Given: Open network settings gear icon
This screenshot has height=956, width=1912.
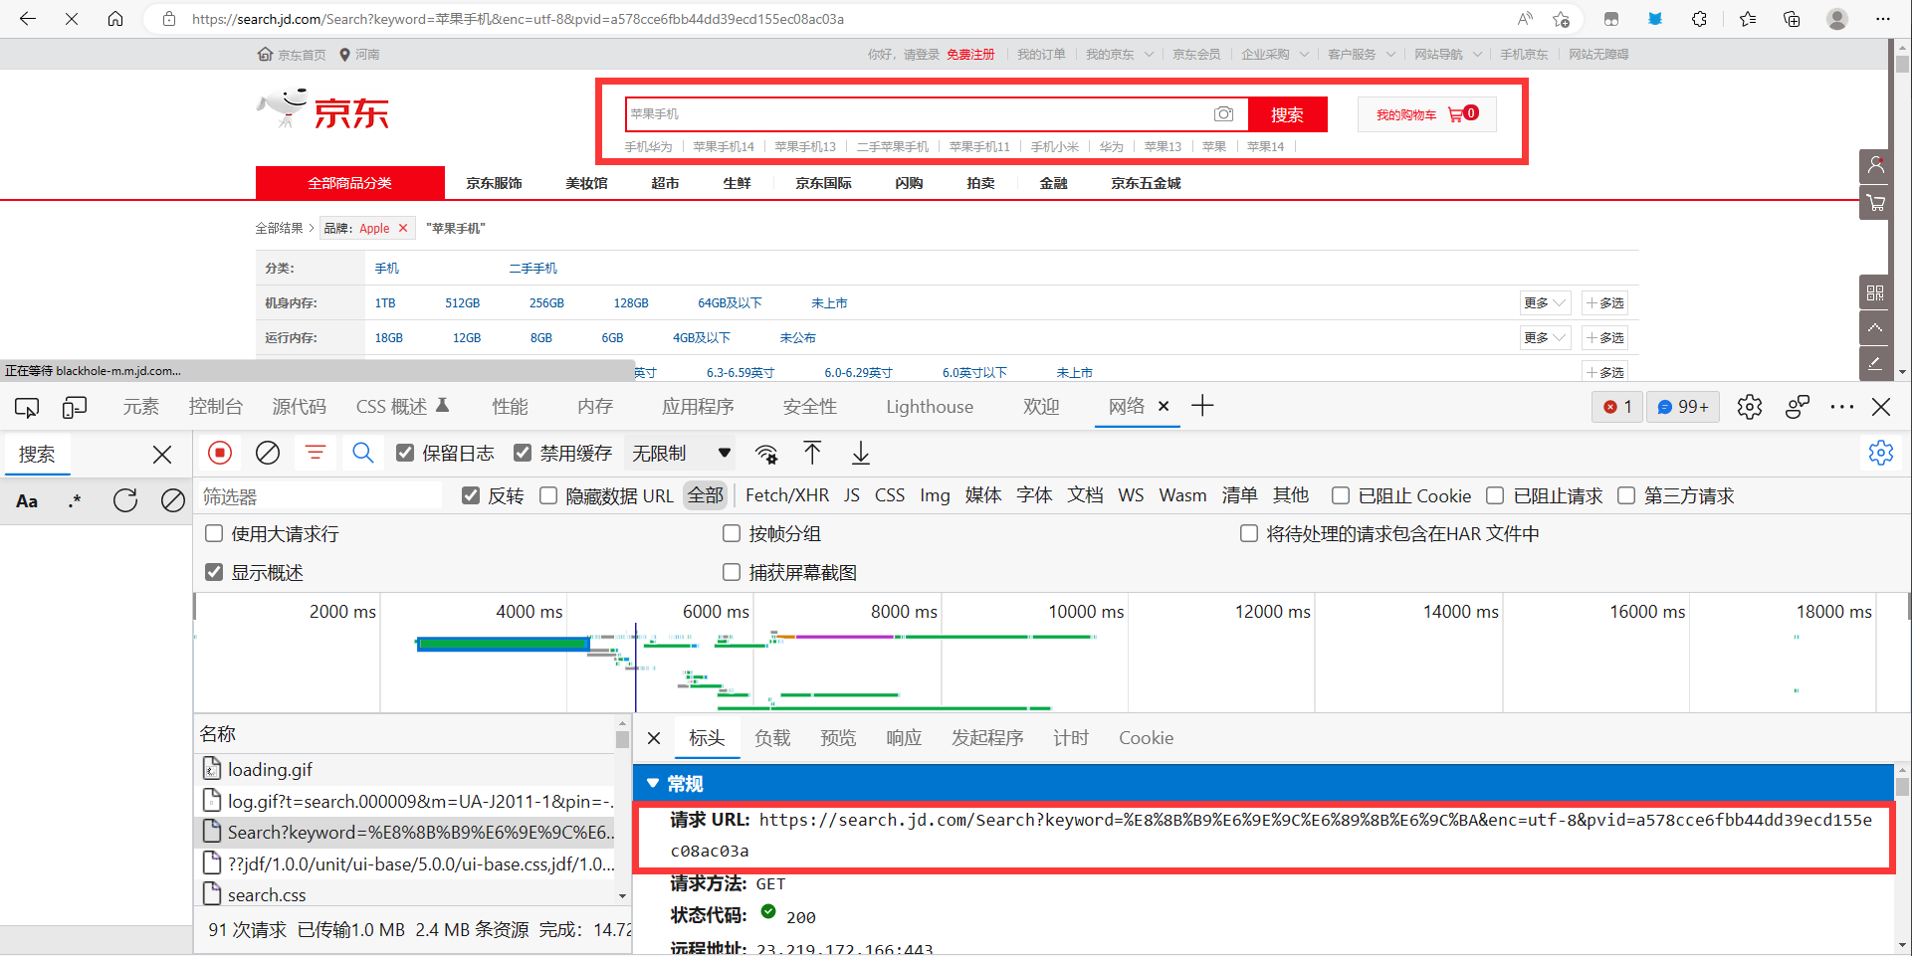Looking at the screenshot, I should click(1880, 454).
